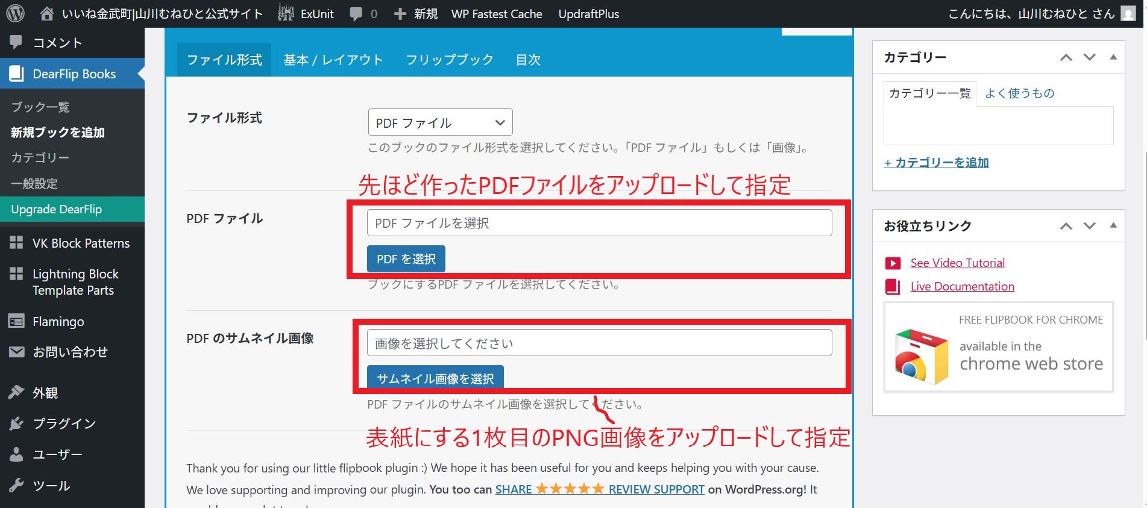Click the PDF を選択 button
The image size is (1147, 508).
(x=406, y=259)
